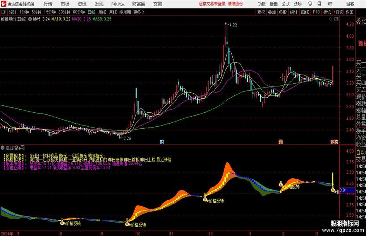Click the MA5: 3.24 label
Image resolution: width=366 pixels, height=236 pixels.
(41, 19)
